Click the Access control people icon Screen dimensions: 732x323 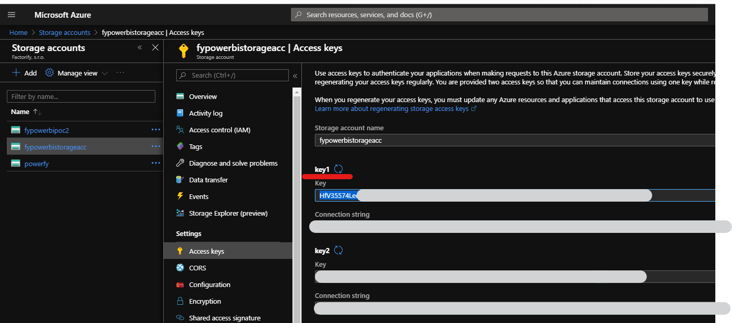(x=180, y=130)
